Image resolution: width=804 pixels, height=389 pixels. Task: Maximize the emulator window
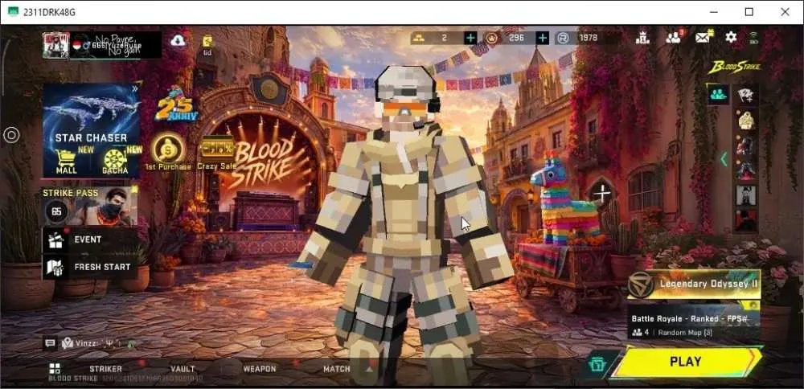[749, 12]
